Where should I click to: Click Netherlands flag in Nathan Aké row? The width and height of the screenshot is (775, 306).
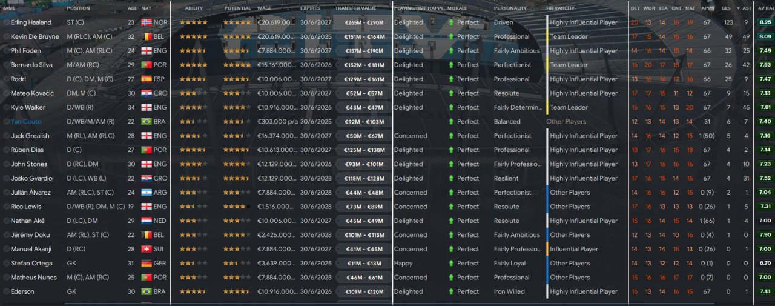146,221
